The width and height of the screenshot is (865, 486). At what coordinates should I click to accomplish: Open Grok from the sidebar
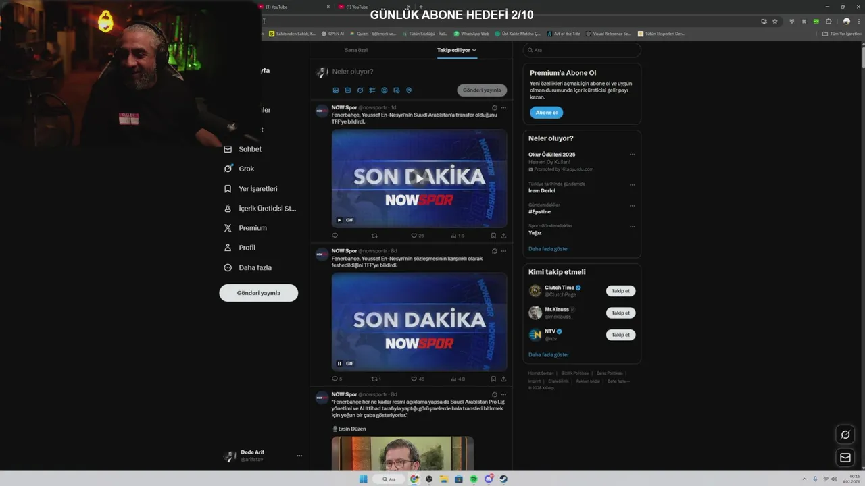click(239, 169)
